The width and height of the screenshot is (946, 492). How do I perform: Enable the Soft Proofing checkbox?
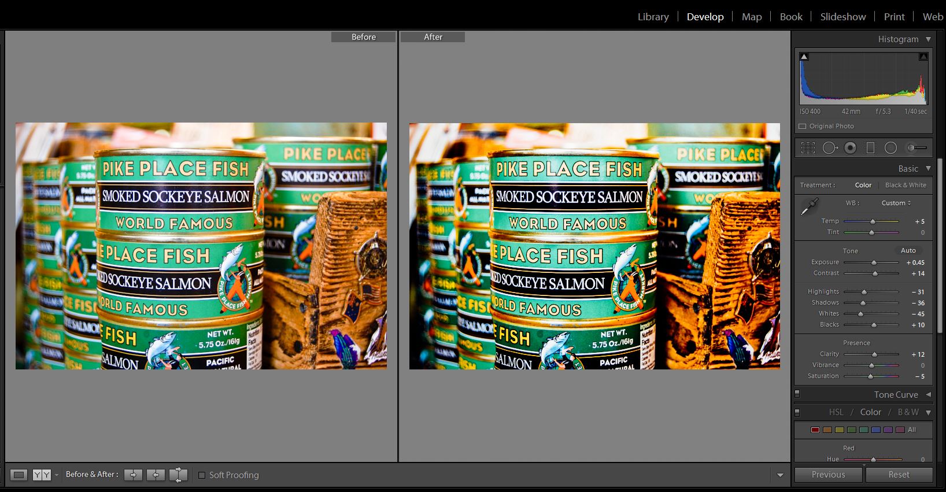point(202,475)
